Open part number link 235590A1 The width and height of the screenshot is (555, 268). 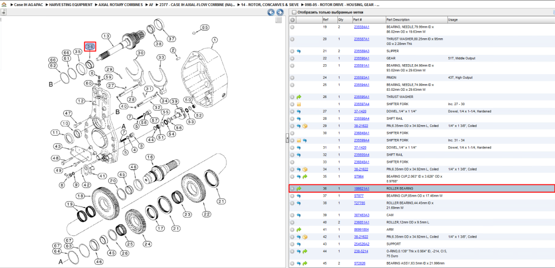point(361,58)
